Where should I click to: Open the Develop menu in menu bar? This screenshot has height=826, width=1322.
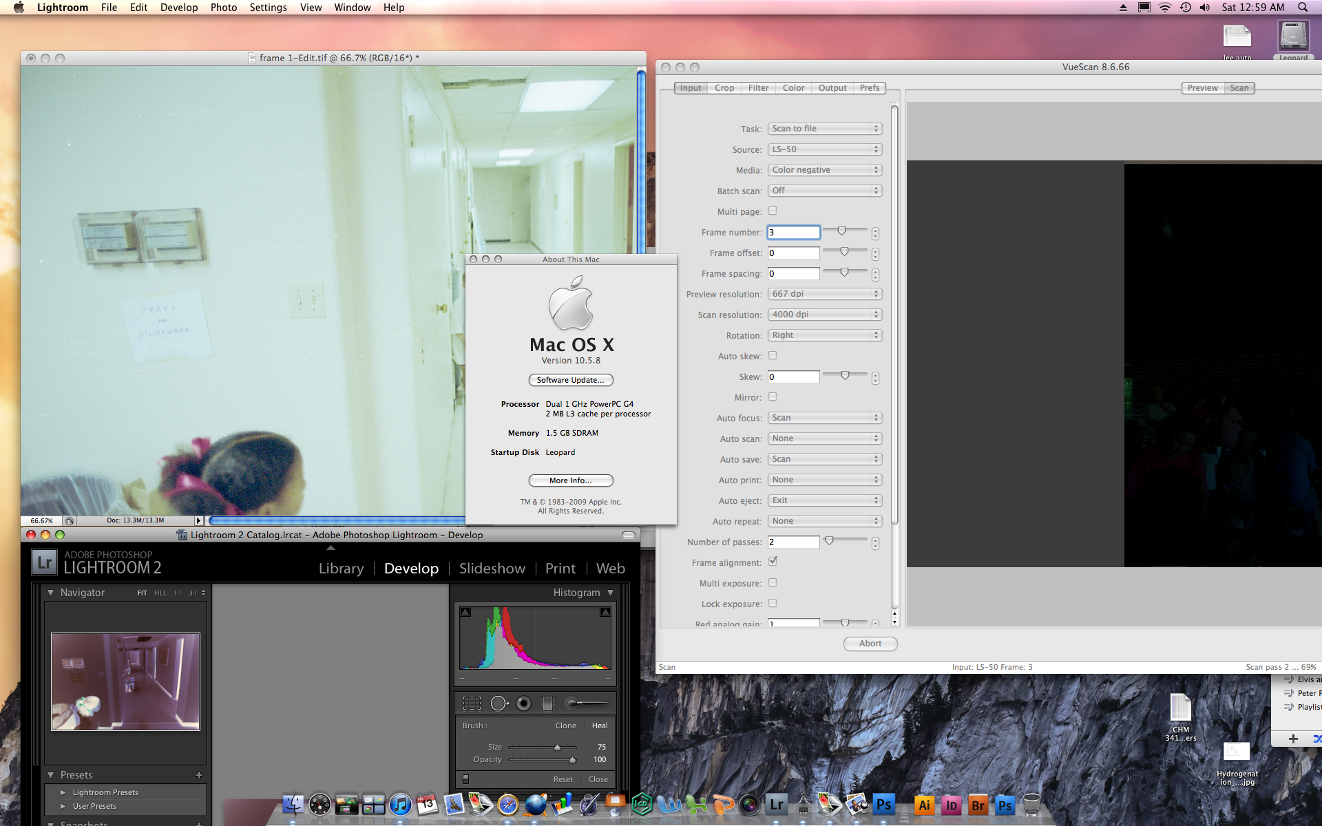point(179,8)
